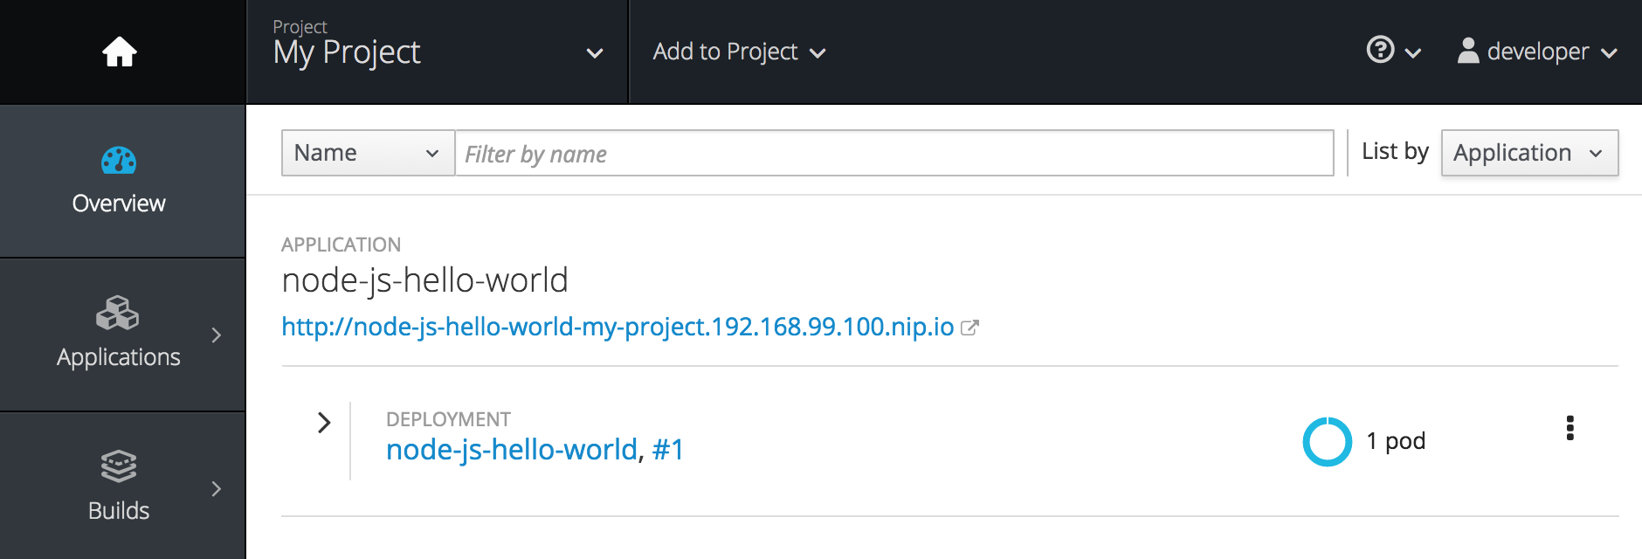This screenshot has height=559, width=1642.
Task: Select the Builds sidebar label
Action: point(119,511)
